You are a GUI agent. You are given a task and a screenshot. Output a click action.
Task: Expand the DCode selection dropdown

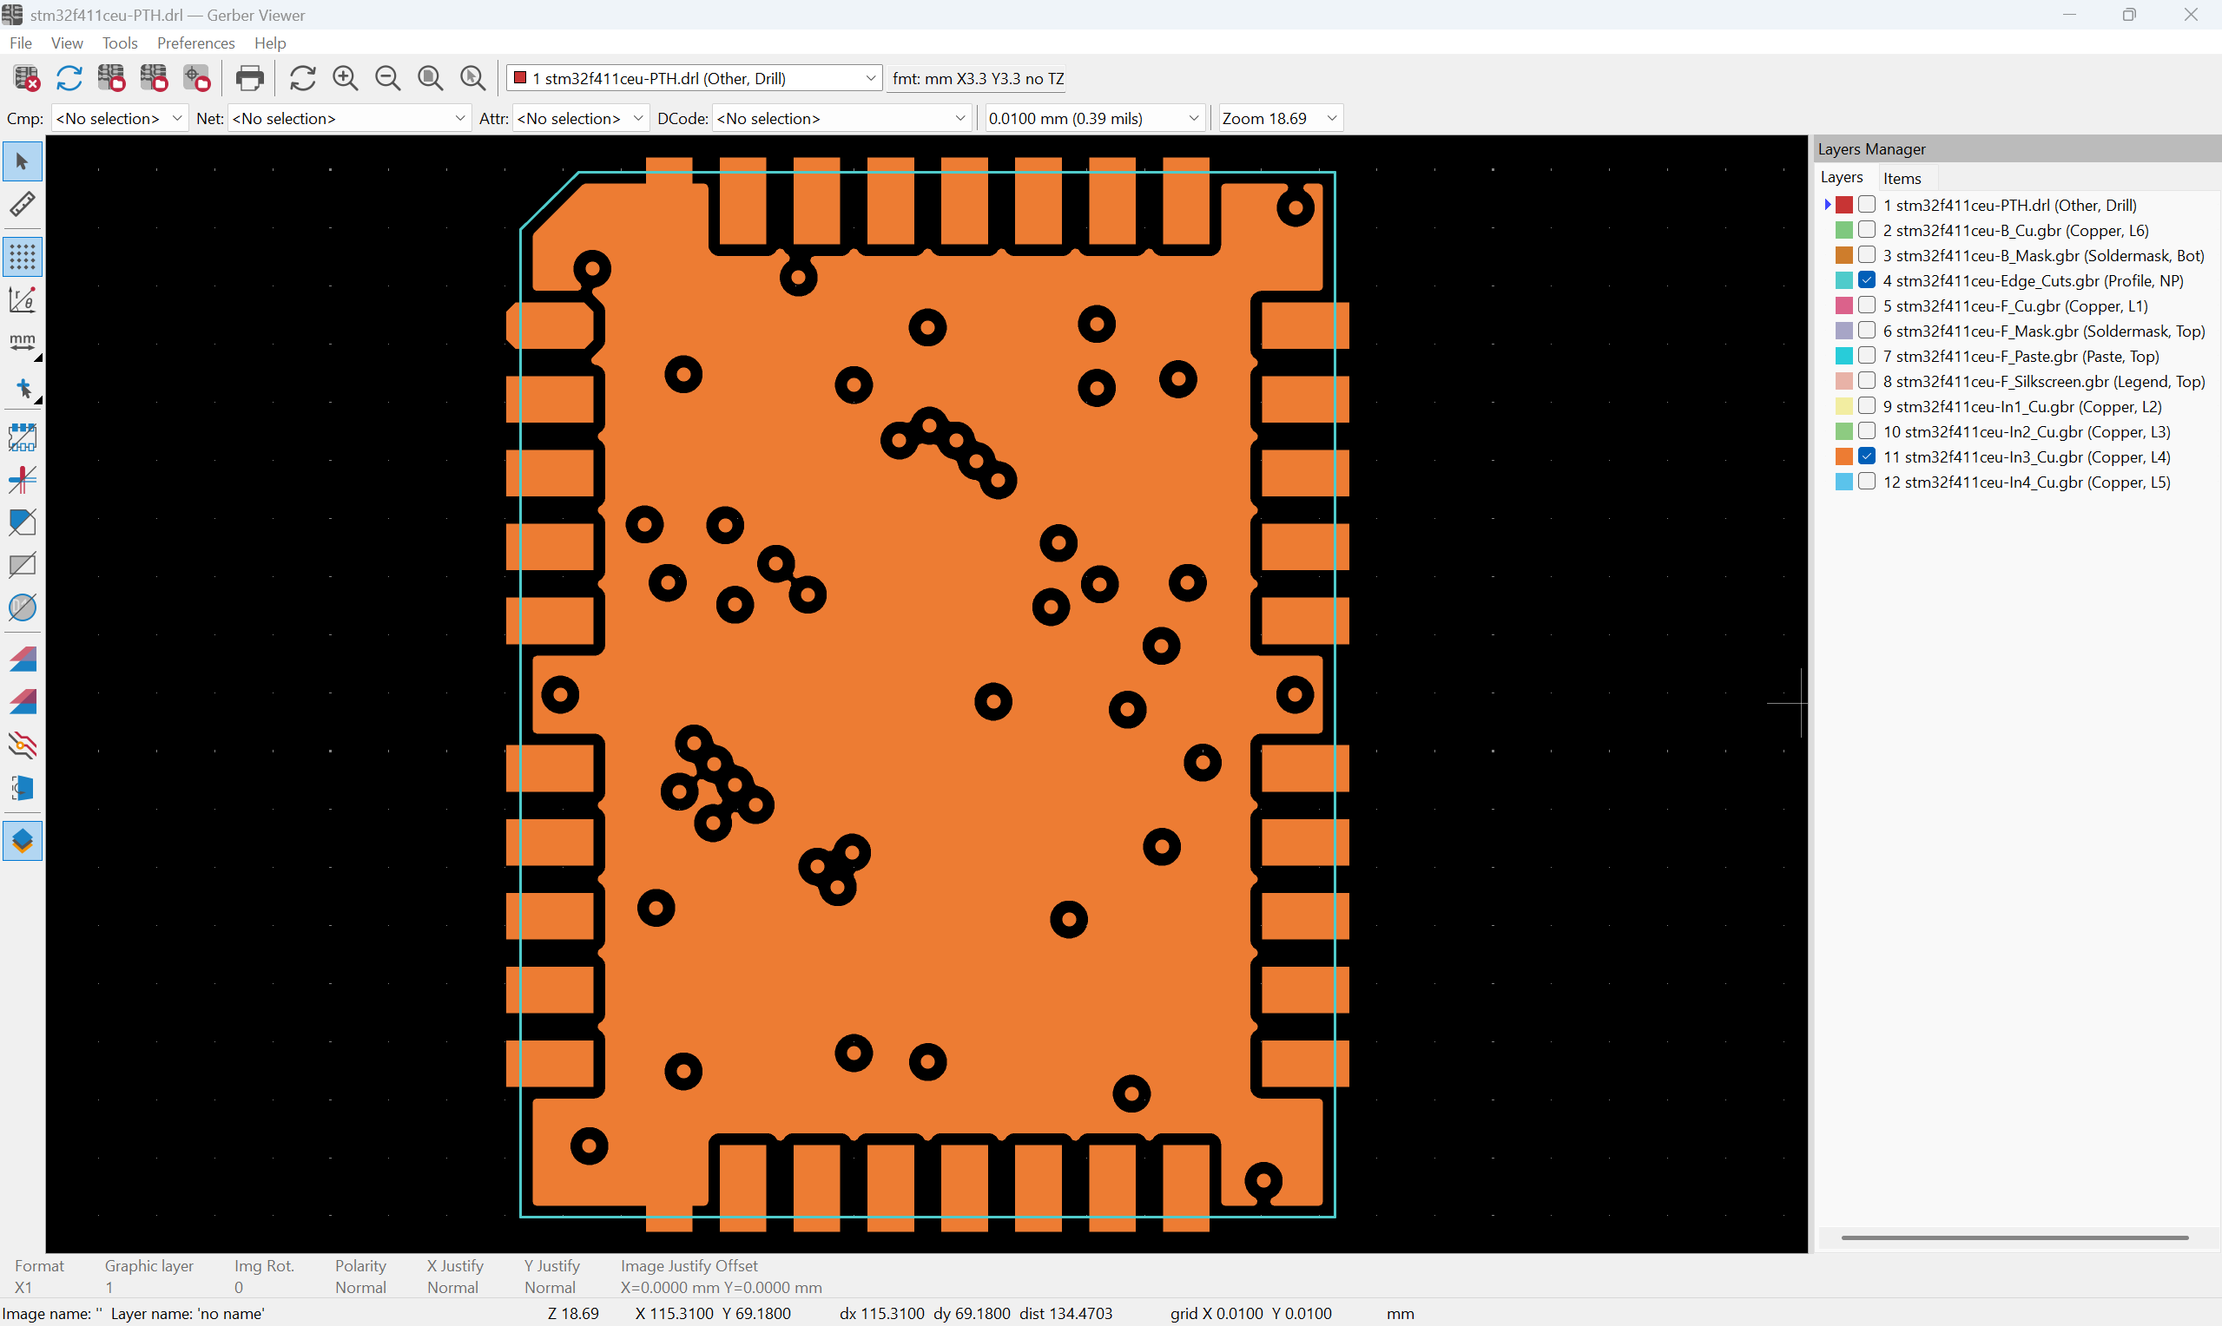(x=841, y=118)
